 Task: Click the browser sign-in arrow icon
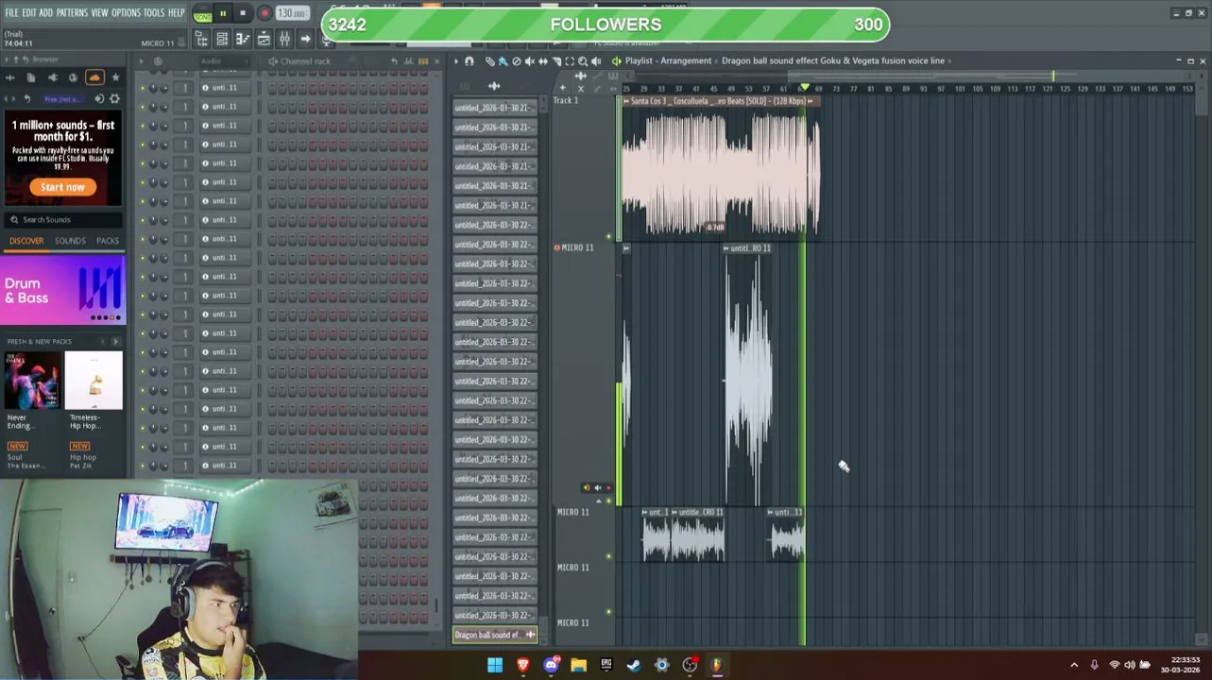tap(99, 98)
